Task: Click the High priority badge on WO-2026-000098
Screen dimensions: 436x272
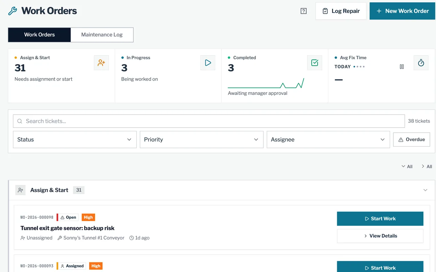Action: 88,217
